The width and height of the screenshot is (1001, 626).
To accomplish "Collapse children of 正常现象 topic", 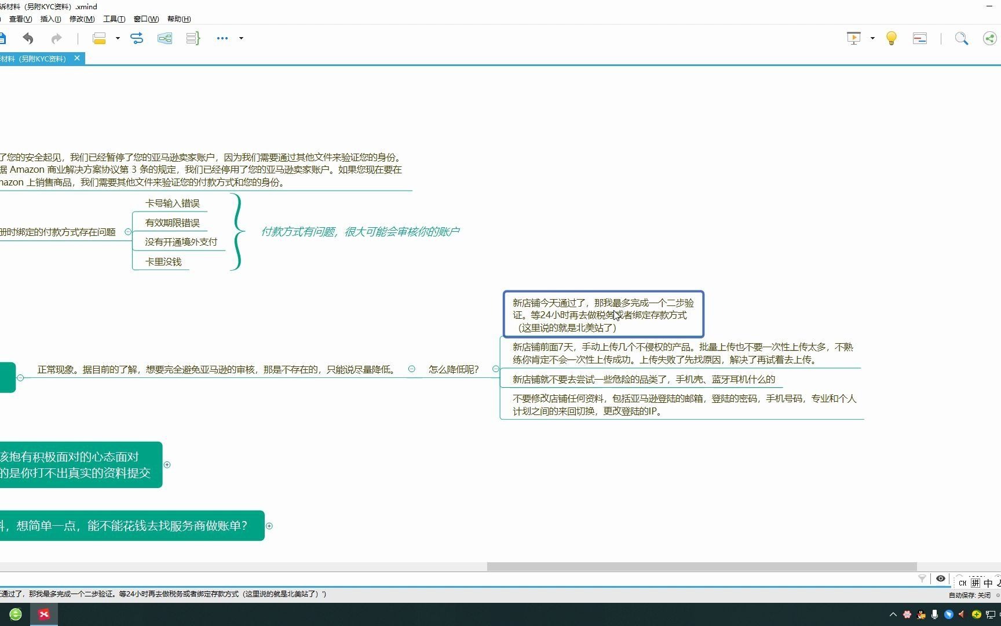I will [x=411, y=369].
